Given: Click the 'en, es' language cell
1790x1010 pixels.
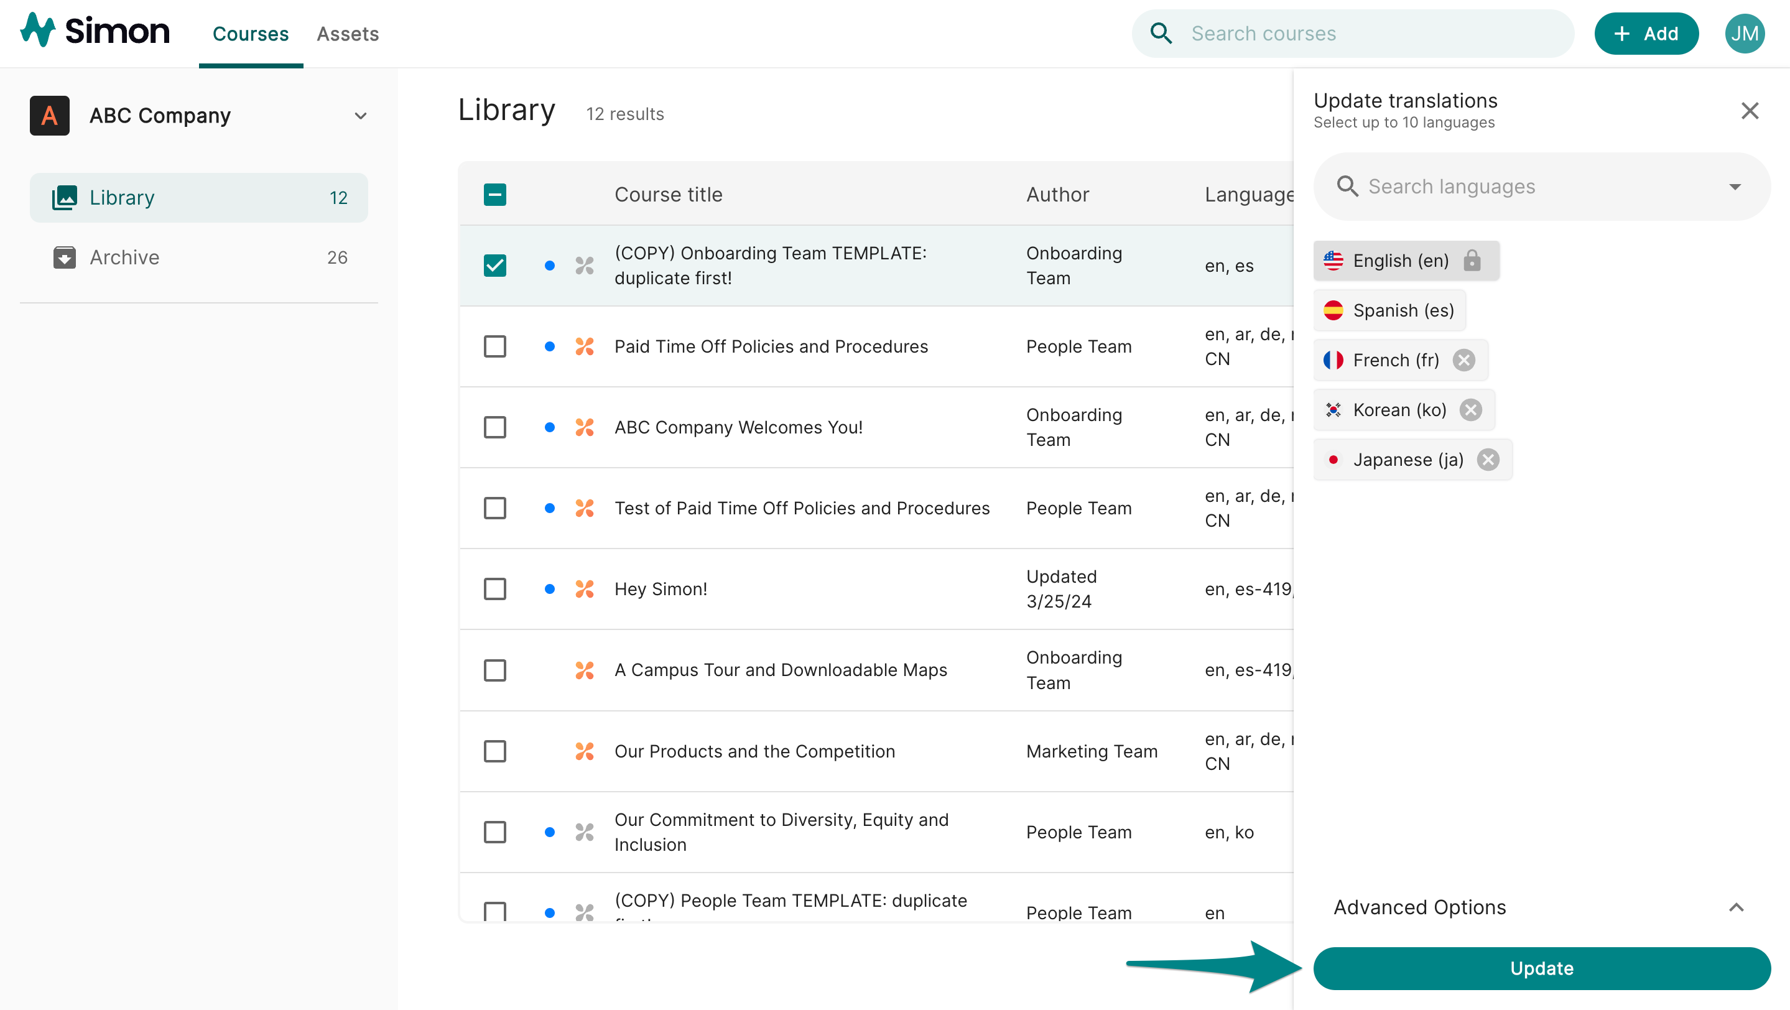Looking at the screenshot, I should point(1229,266).
